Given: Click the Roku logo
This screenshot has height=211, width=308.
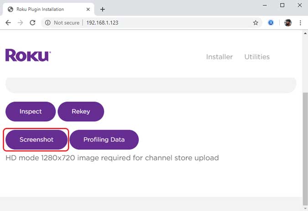Looking at the screenshot, I should click(28, 55).
